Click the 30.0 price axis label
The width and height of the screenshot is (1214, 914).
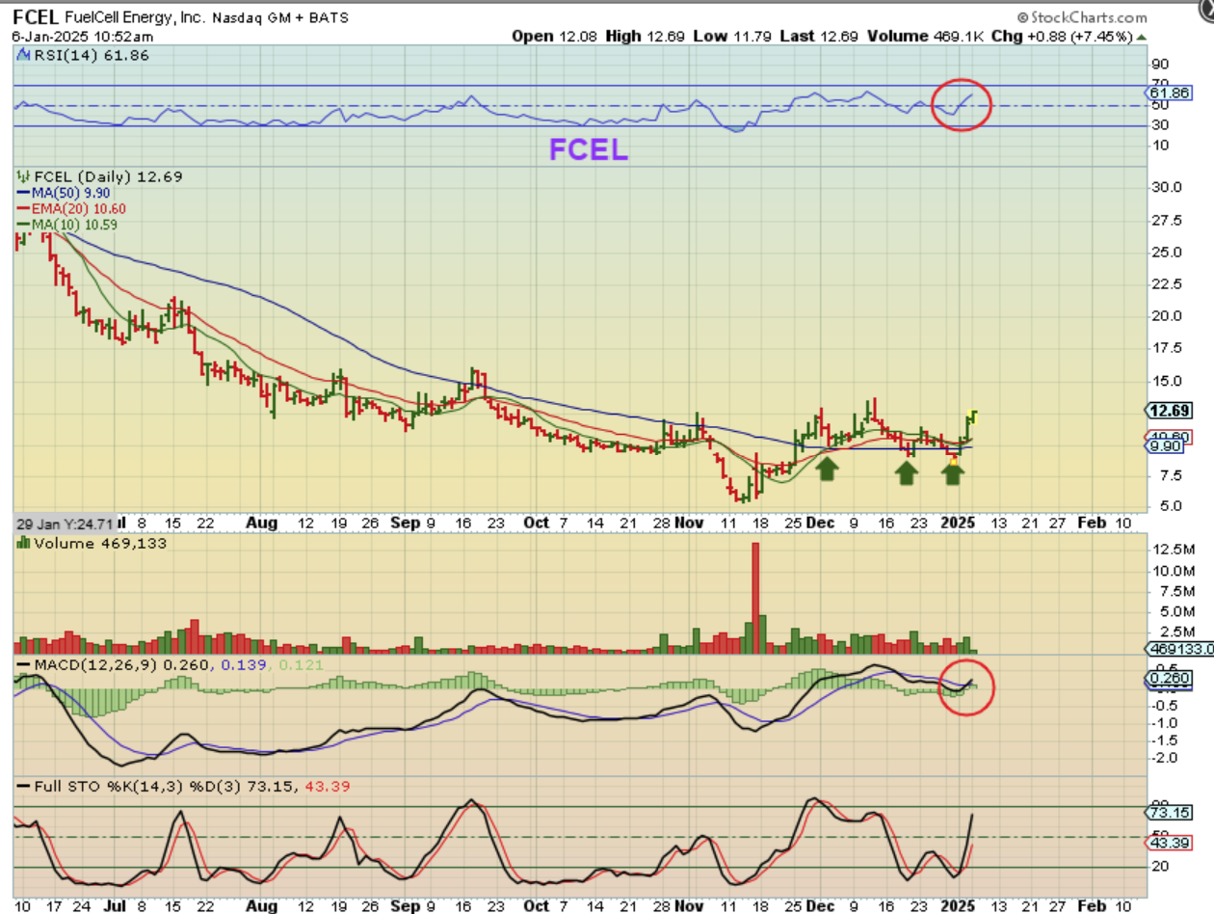click(1168, 187)
